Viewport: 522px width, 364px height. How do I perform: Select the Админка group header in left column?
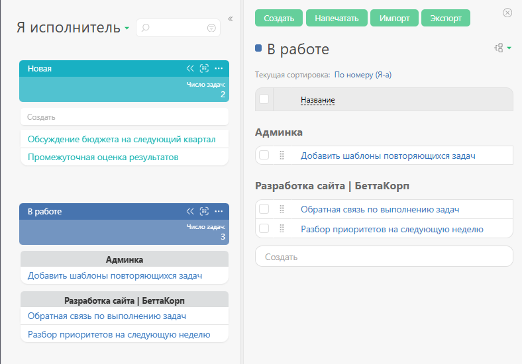click(x=125, y=259)
